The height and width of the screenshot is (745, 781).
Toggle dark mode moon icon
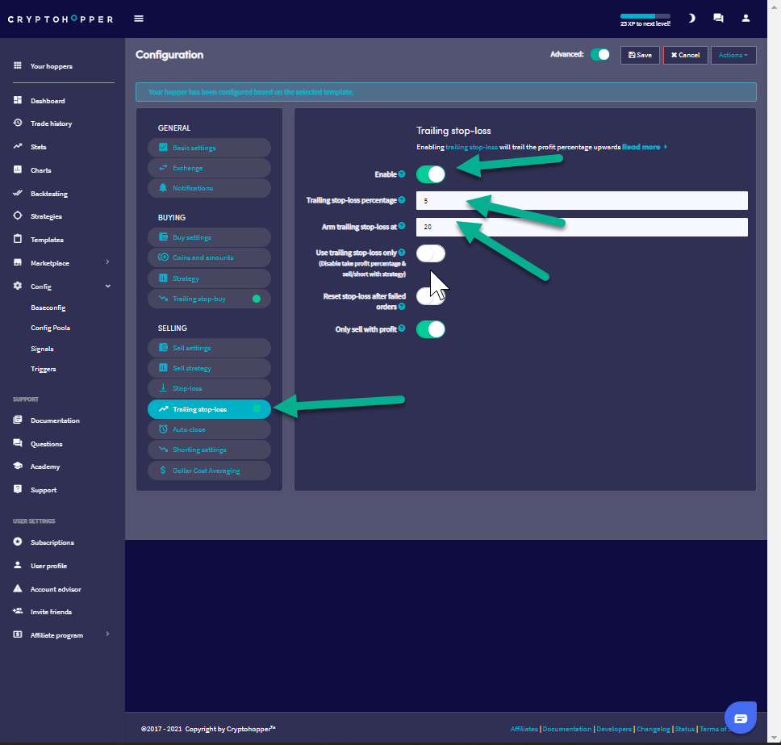pos(691,18)
